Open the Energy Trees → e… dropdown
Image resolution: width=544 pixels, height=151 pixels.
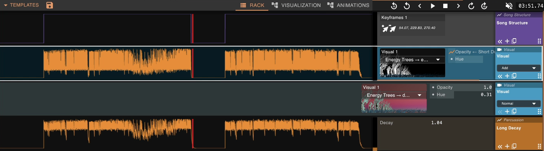tap(412, 60)
